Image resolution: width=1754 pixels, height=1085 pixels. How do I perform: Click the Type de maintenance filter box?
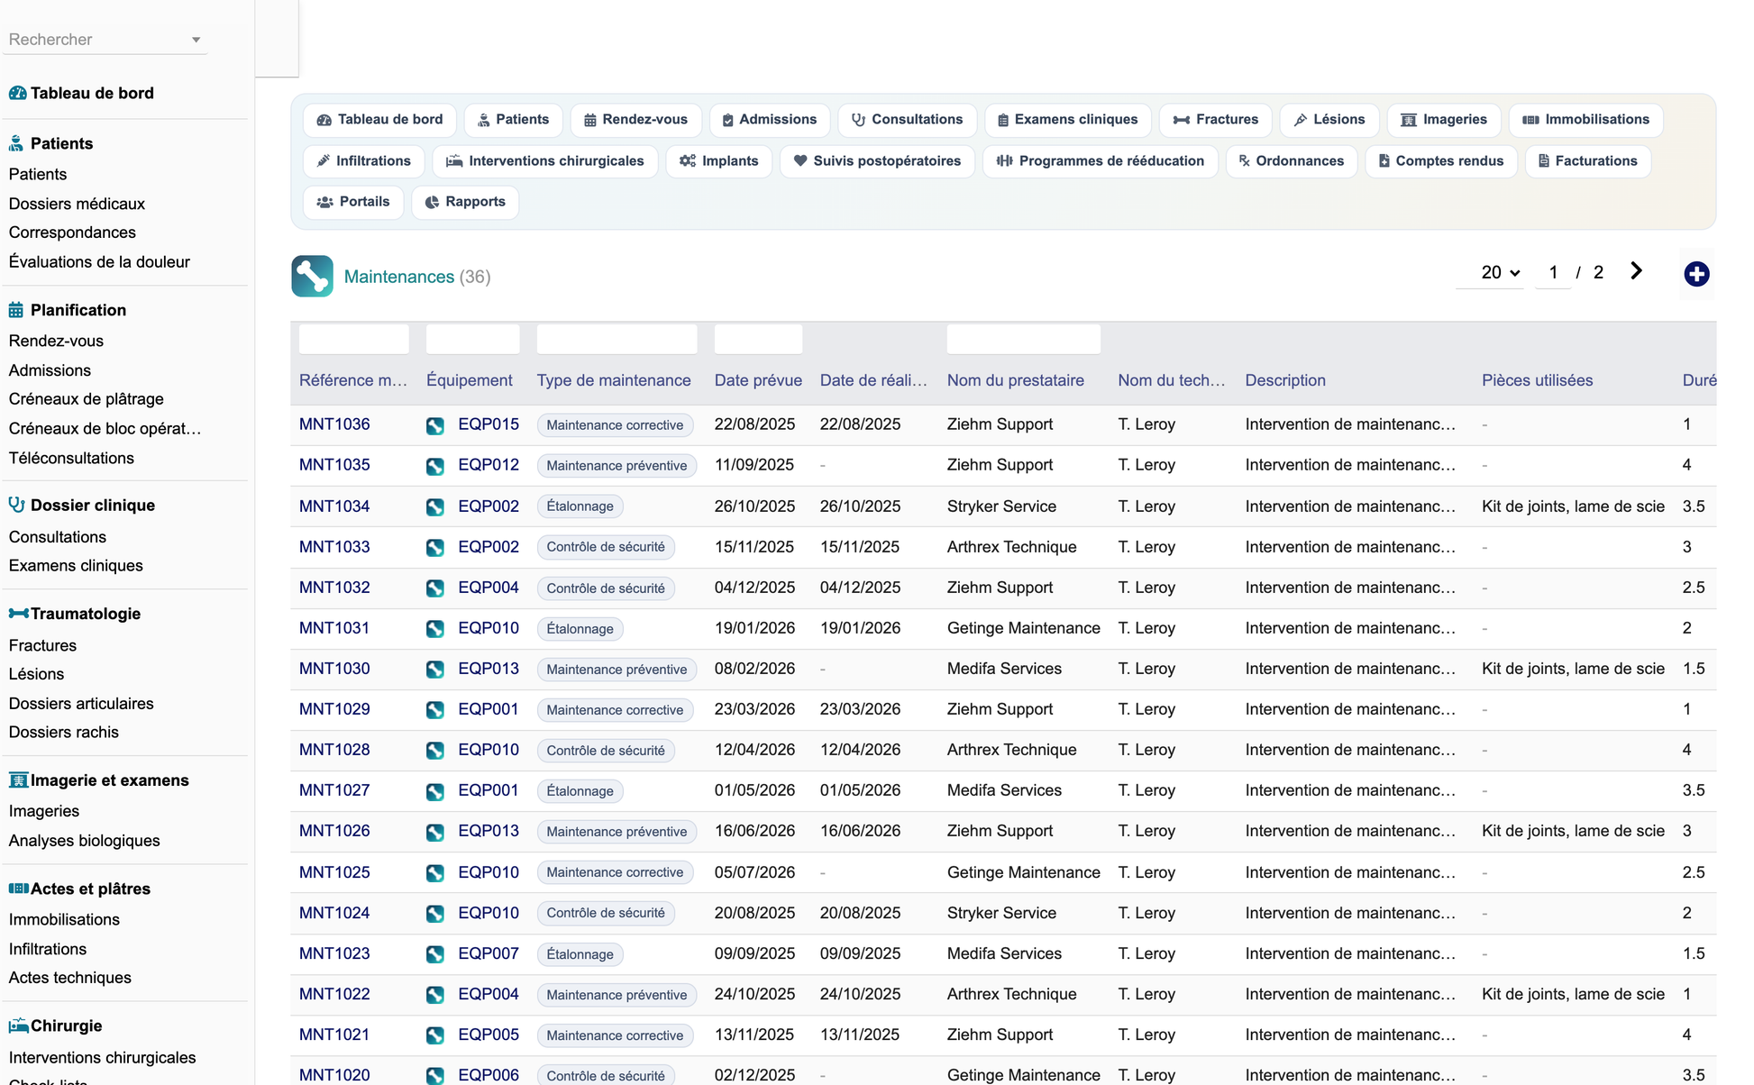(617, 339)
